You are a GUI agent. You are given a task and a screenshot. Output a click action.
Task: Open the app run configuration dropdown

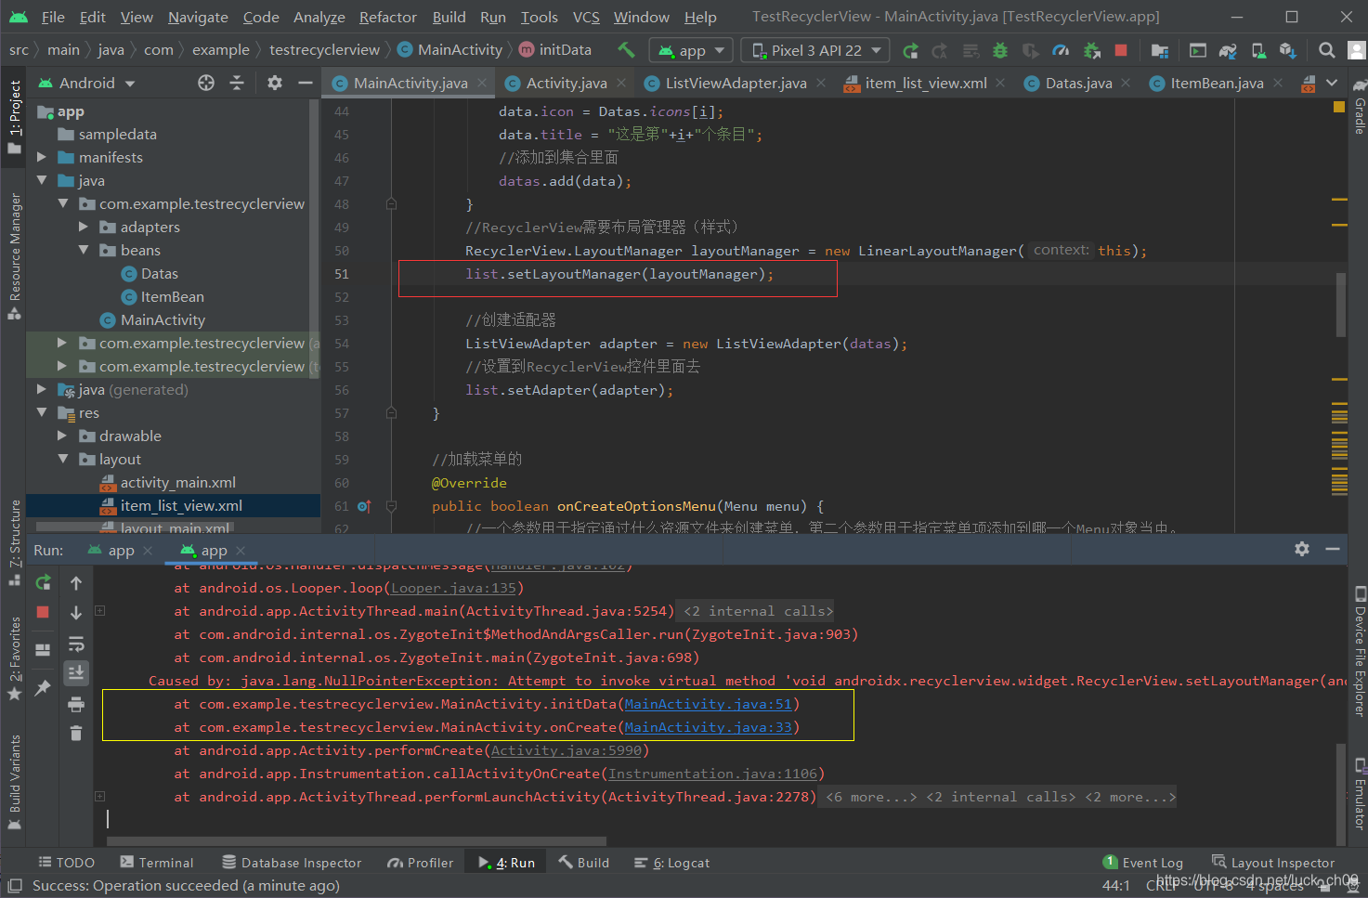[692, 51]
